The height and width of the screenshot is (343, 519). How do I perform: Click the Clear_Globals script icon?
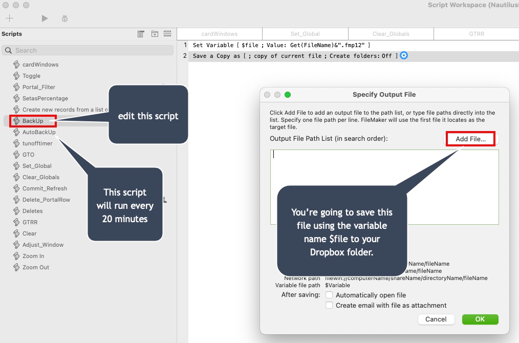pyautogui.click(x=16, y=177)
